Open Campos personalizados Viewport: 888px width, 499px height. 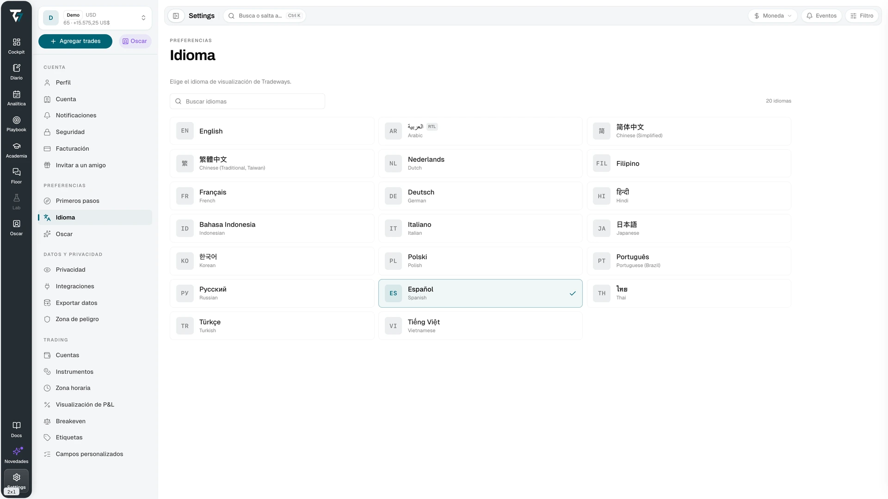pos(95,454)
